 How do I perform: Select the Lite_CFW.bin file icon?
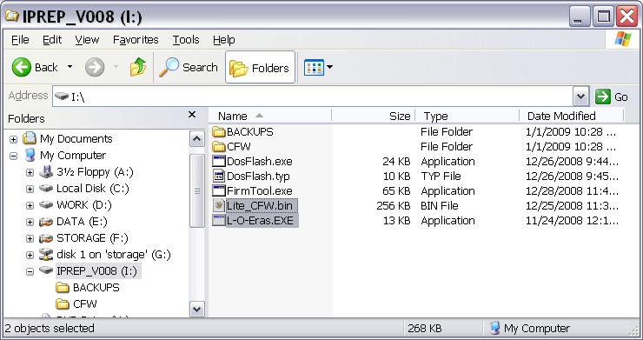219,205
